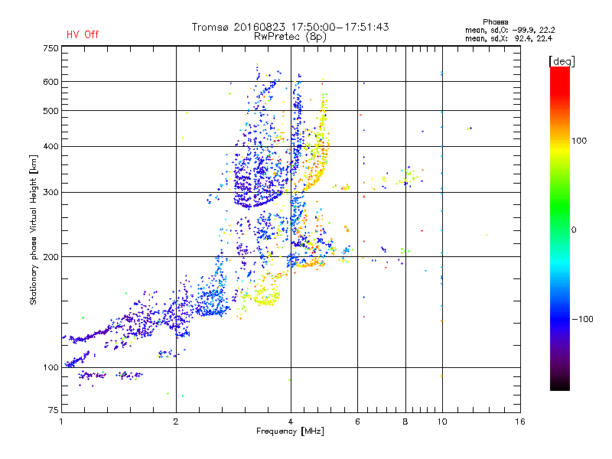612x459 pixels.
Task: Click the 'Phases' header text
Action: click(495, 22)
